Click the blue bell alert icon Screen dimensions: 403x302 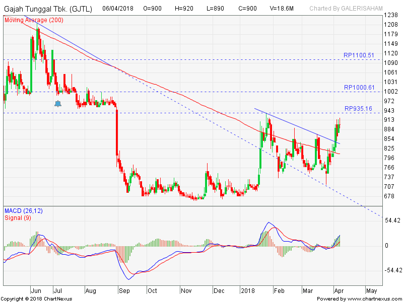point(58,104)
